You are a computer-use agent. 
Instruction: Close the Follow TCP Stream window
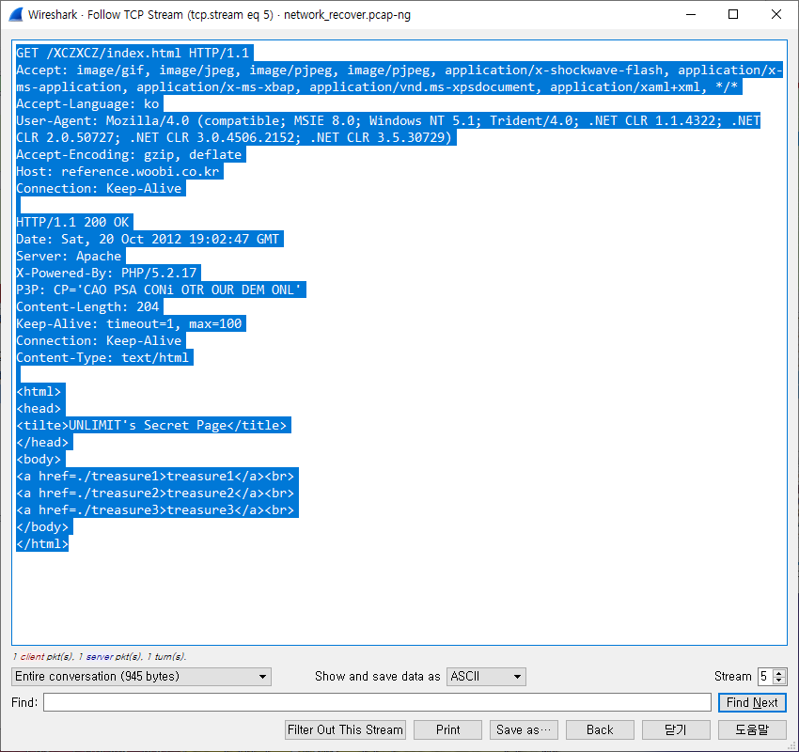[x=776, y=14]
